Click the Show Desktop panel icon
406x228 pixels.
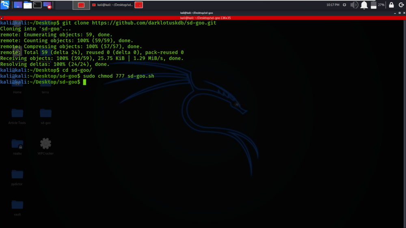point(18,5)
